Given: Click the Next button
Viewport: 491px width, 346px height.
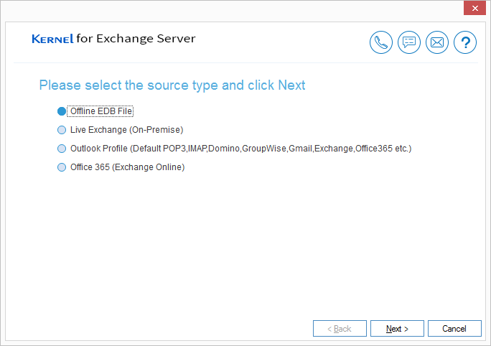Looking at the screenshot, I should pos(397,329).
